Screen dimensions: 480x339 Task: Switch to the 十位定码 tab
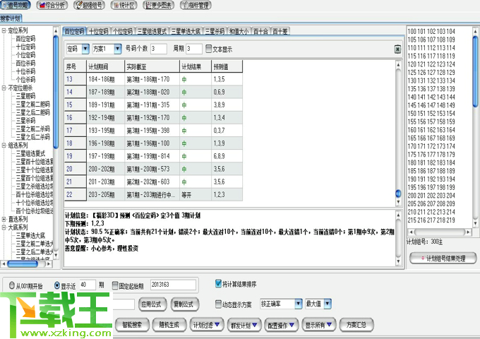click(x=98, y=32)
